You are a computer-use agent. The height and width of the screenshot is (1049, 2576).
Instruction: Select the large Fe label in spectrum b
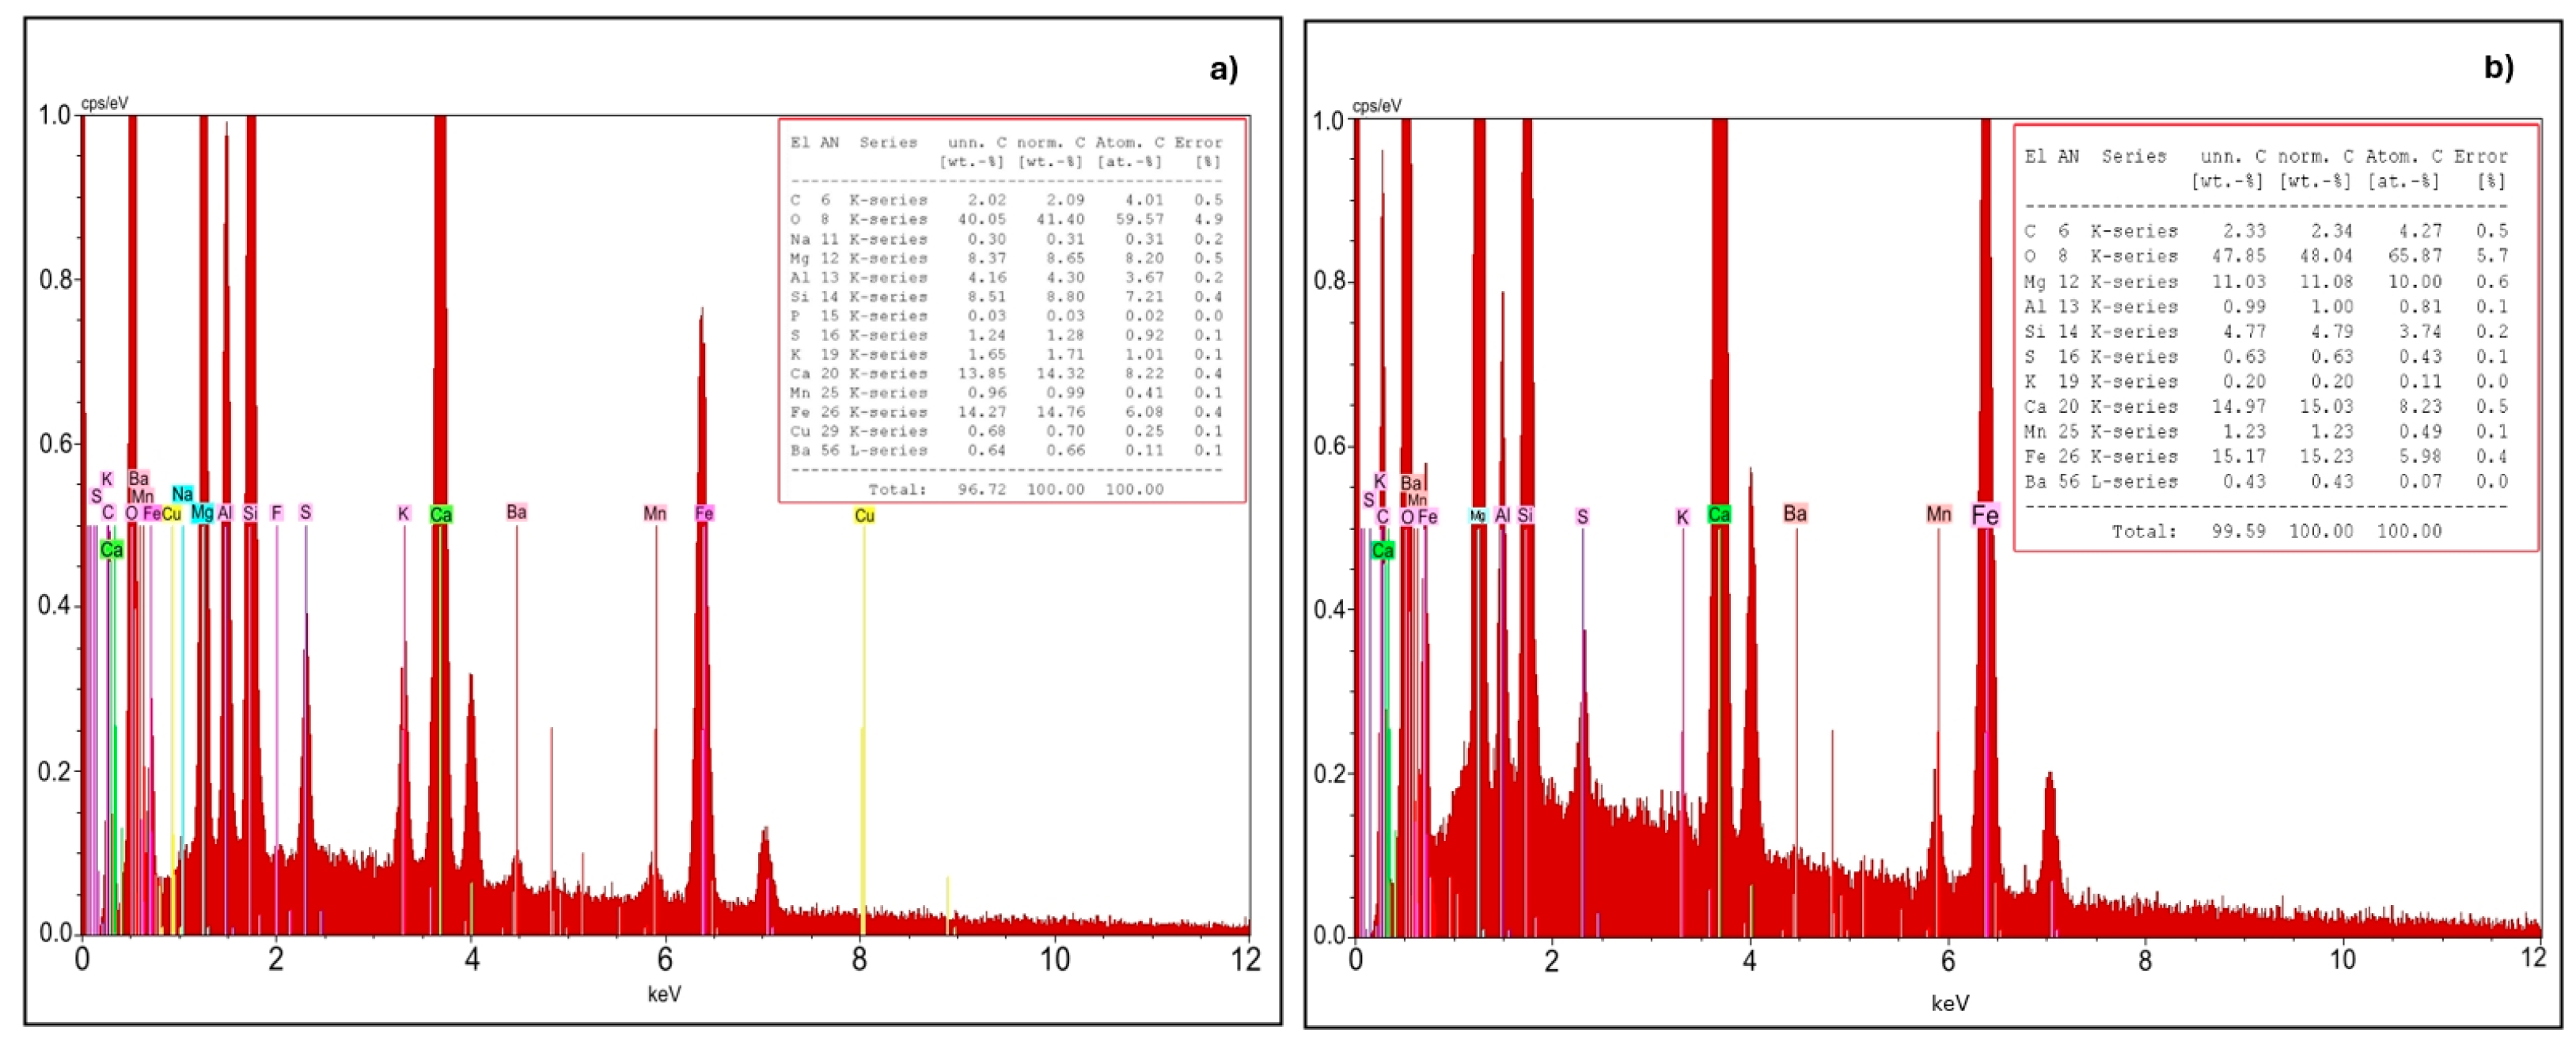pos(1984,515)
